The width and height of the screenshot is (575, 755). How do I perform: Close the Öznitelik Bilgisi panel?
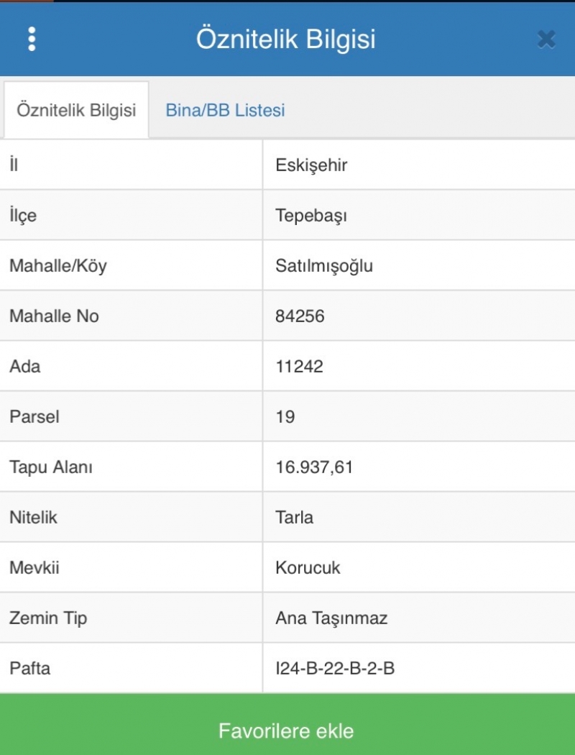point(546,40)
